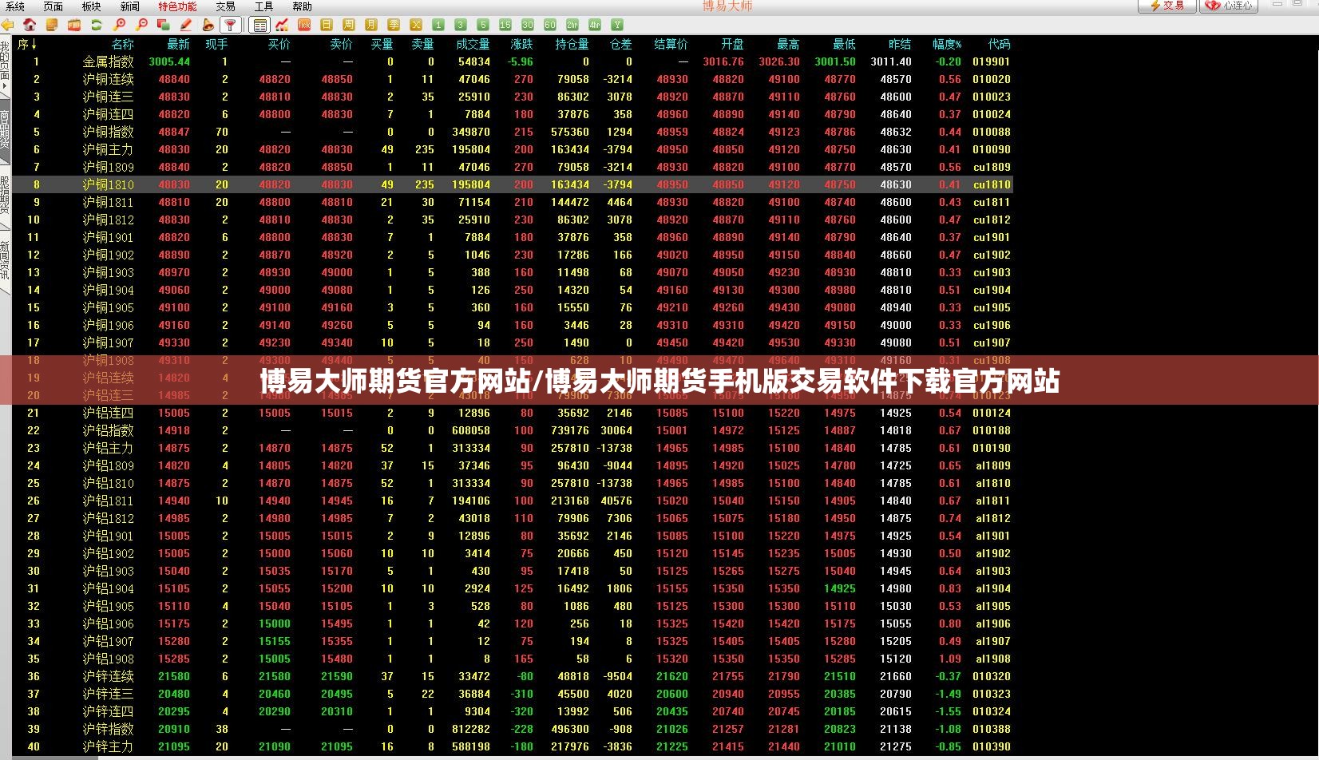Select the 15-minute period button
Screen dimensions: 1319x760
click(505, 25)
